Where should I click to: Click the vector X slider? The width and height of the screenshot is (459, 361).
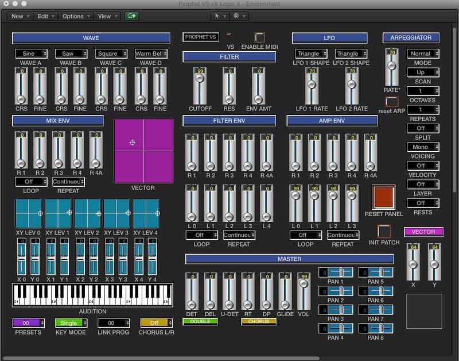pos(413,262)
